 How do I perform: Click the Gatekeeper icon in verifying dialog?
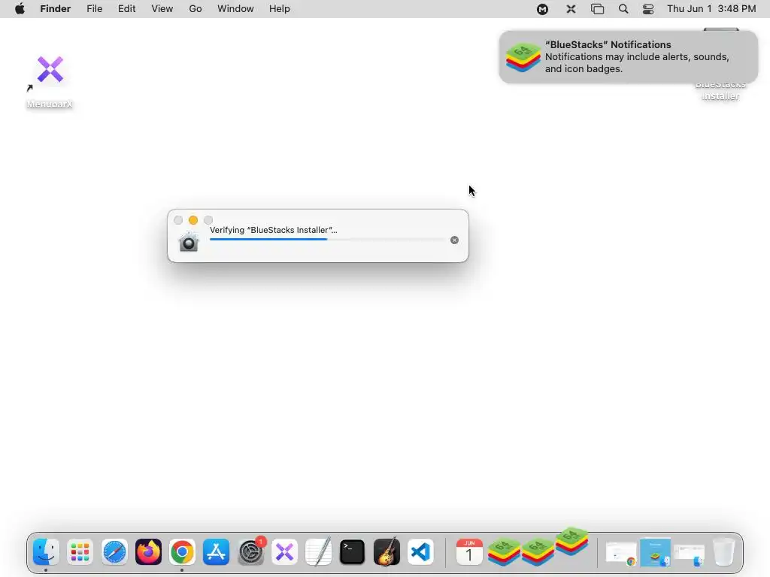(189, 242)
